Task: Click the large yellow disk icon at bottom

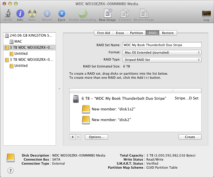Action: 11,158
